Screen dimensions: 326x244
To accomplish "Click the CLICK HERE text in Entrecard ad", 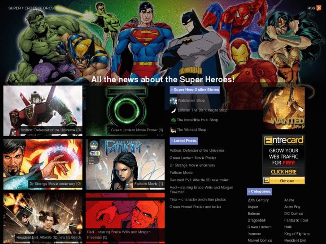I will (283, 172).
